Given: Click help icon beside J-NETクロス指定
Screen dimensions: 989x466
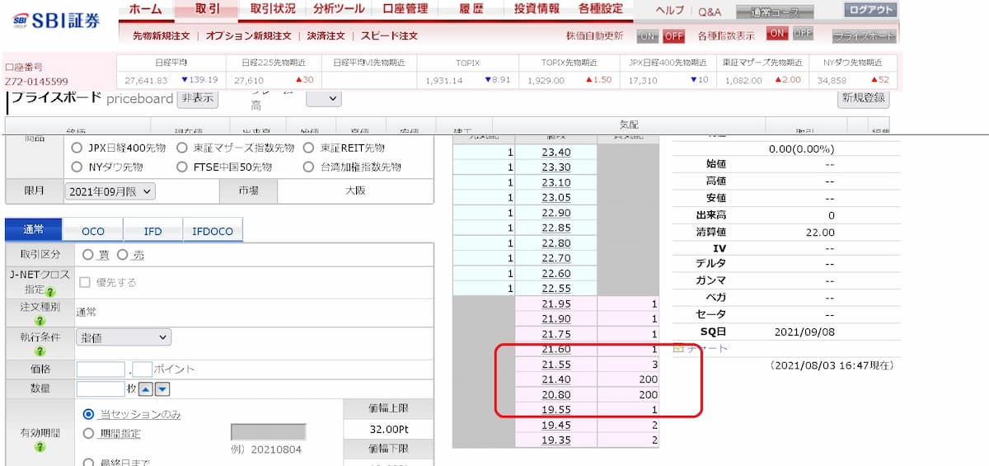Looking at the screenshot, I should (x=50, y=291).
